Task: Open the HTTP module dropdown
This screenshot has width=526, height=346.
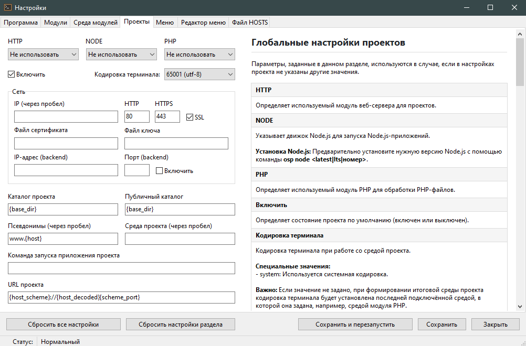Action: [43, 55]
